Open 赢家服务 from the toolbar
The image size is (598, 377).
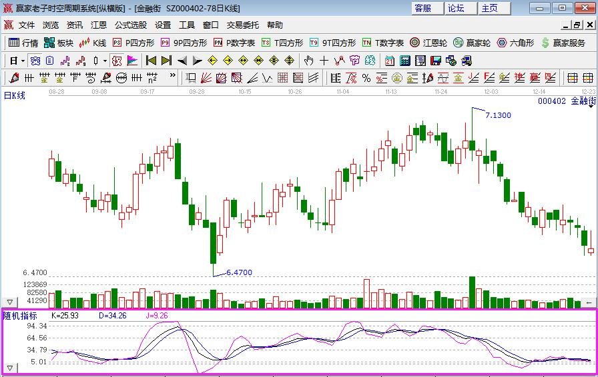pyautogui.click(x=563, y=43)
